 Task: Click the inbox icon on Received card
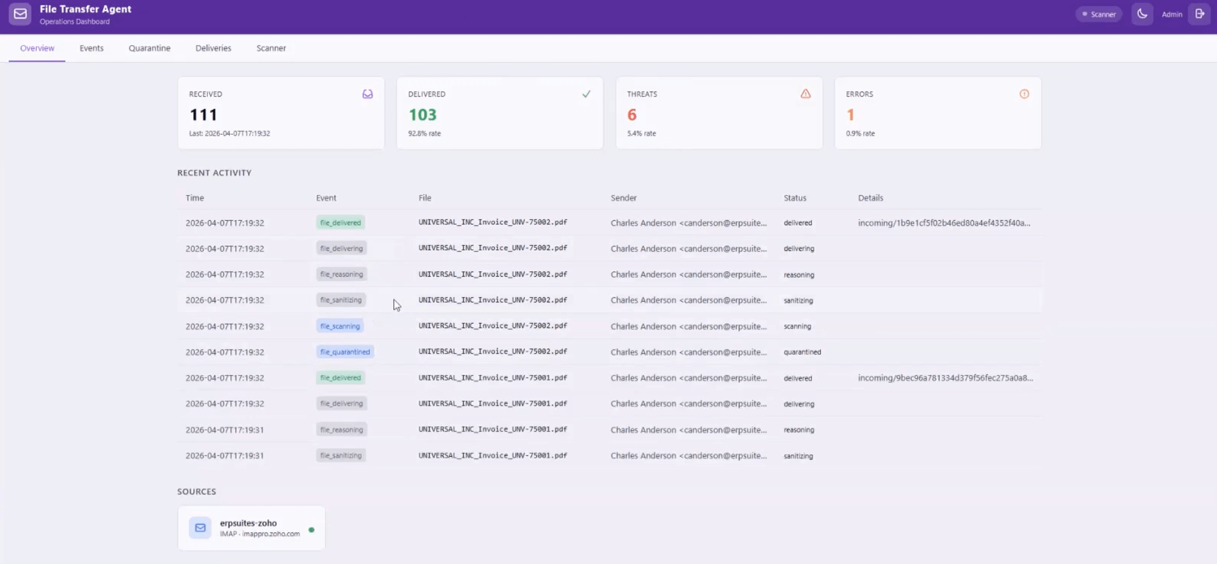(367, 94)
